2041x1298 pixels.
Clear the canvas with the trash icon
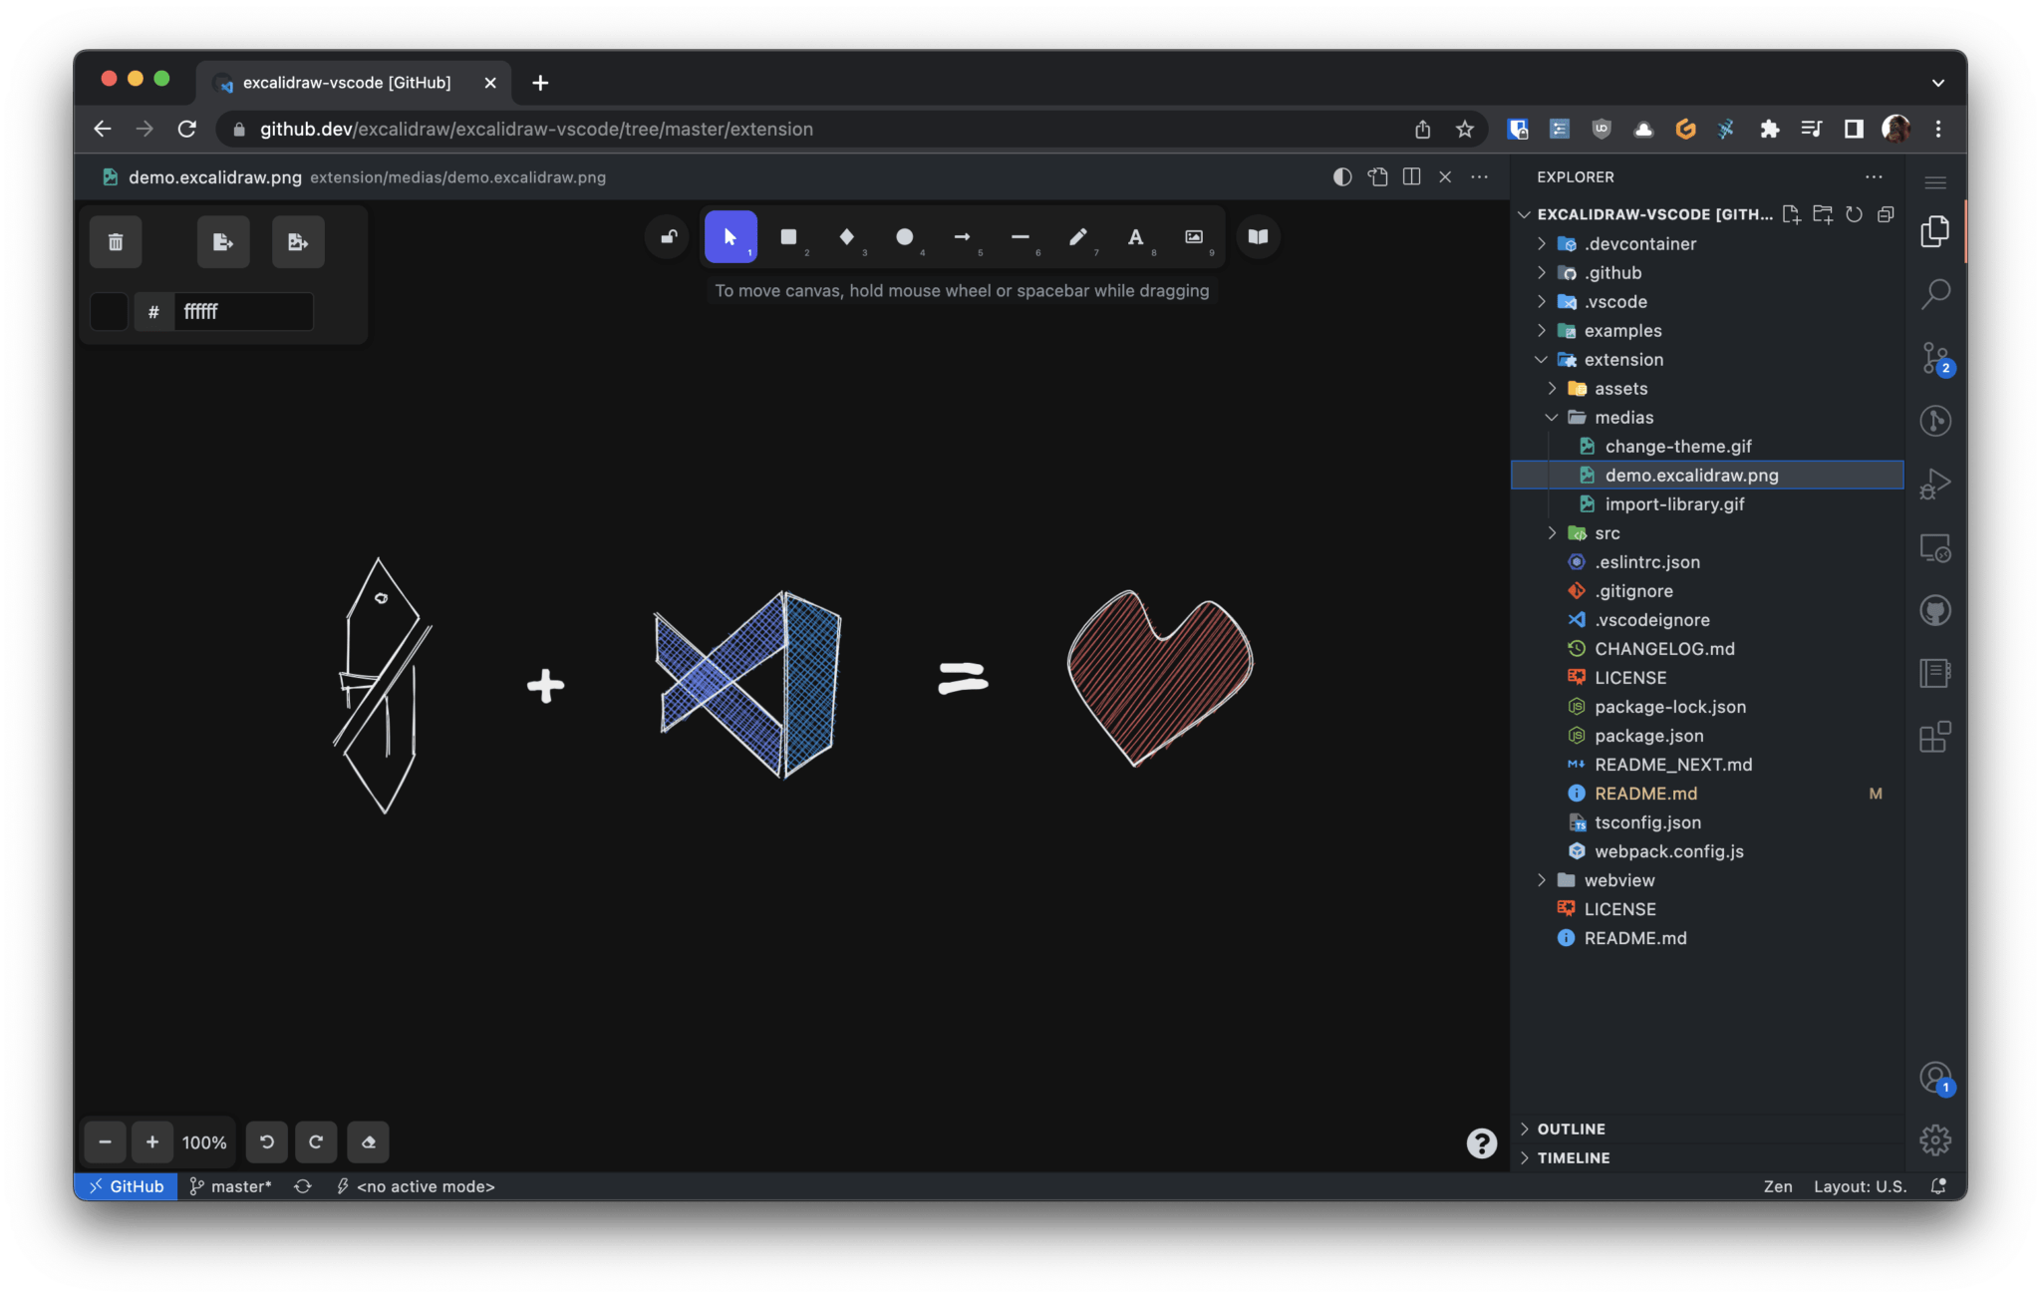[116, 241]
